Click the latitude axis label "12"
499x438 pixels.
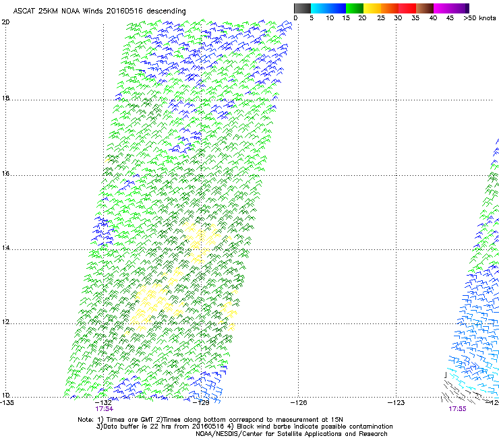5,321
